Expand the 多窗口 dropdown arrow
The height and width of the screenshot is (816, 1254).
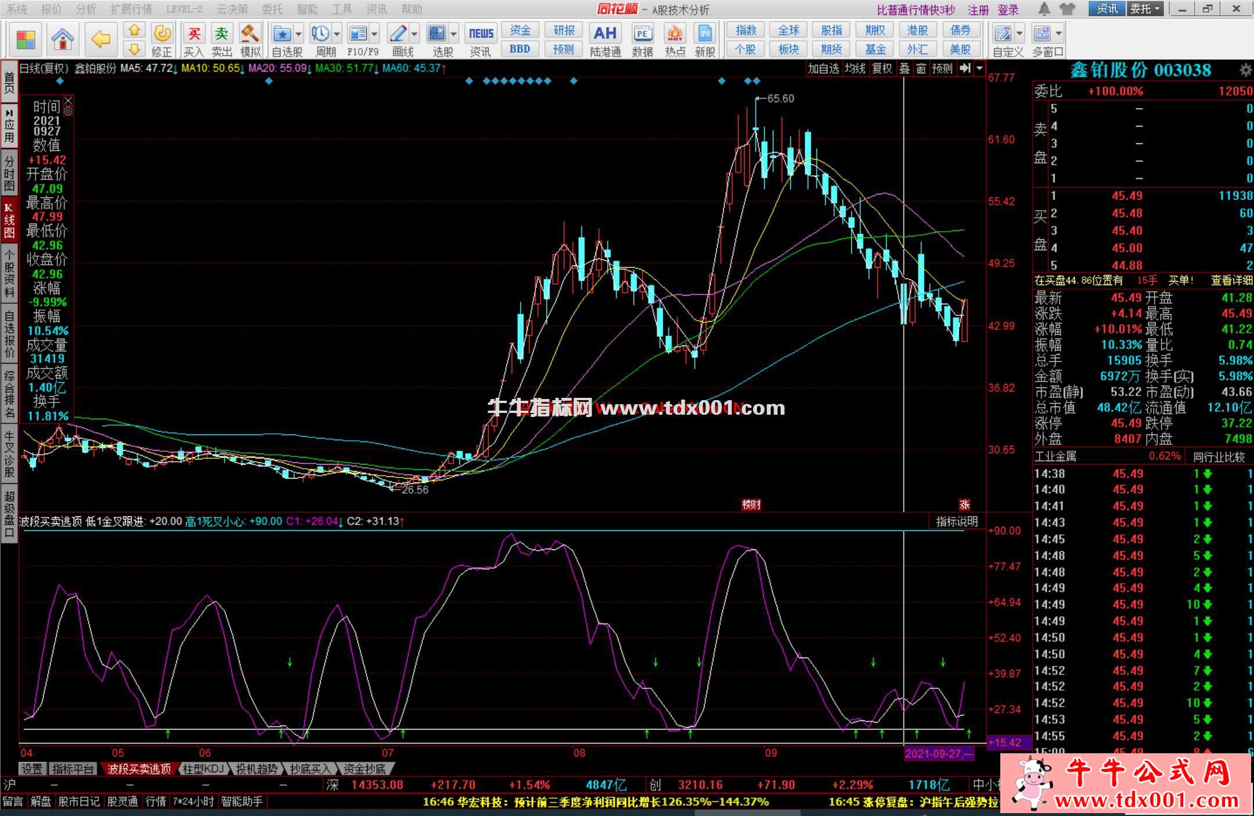[x=1059, y=34]
